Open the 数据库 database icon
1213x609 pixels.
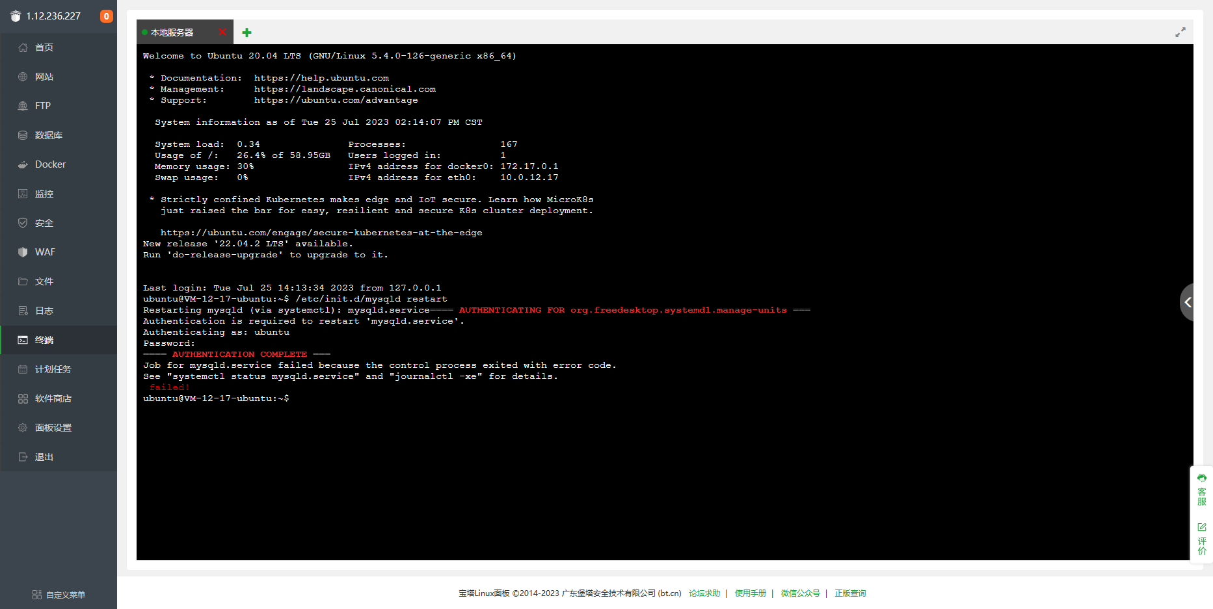[x=23, y=135]
